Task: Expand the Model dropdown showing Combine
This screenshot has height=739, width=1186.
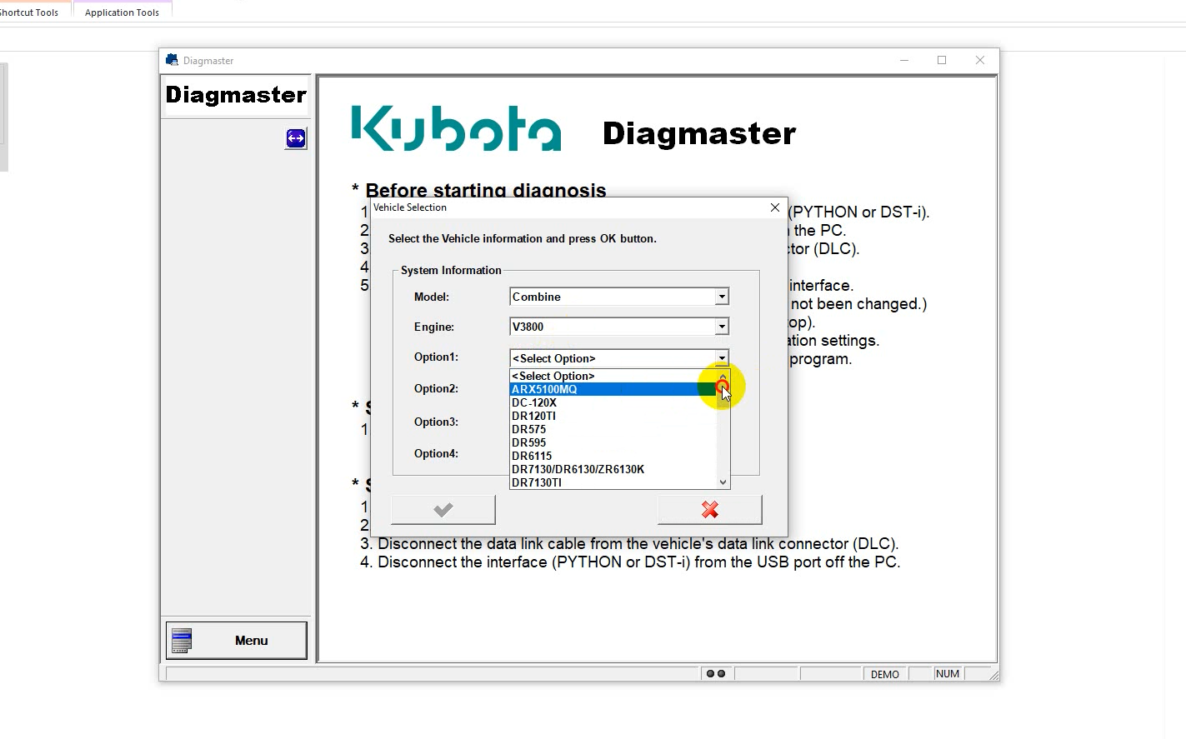Action: point(722,297)
